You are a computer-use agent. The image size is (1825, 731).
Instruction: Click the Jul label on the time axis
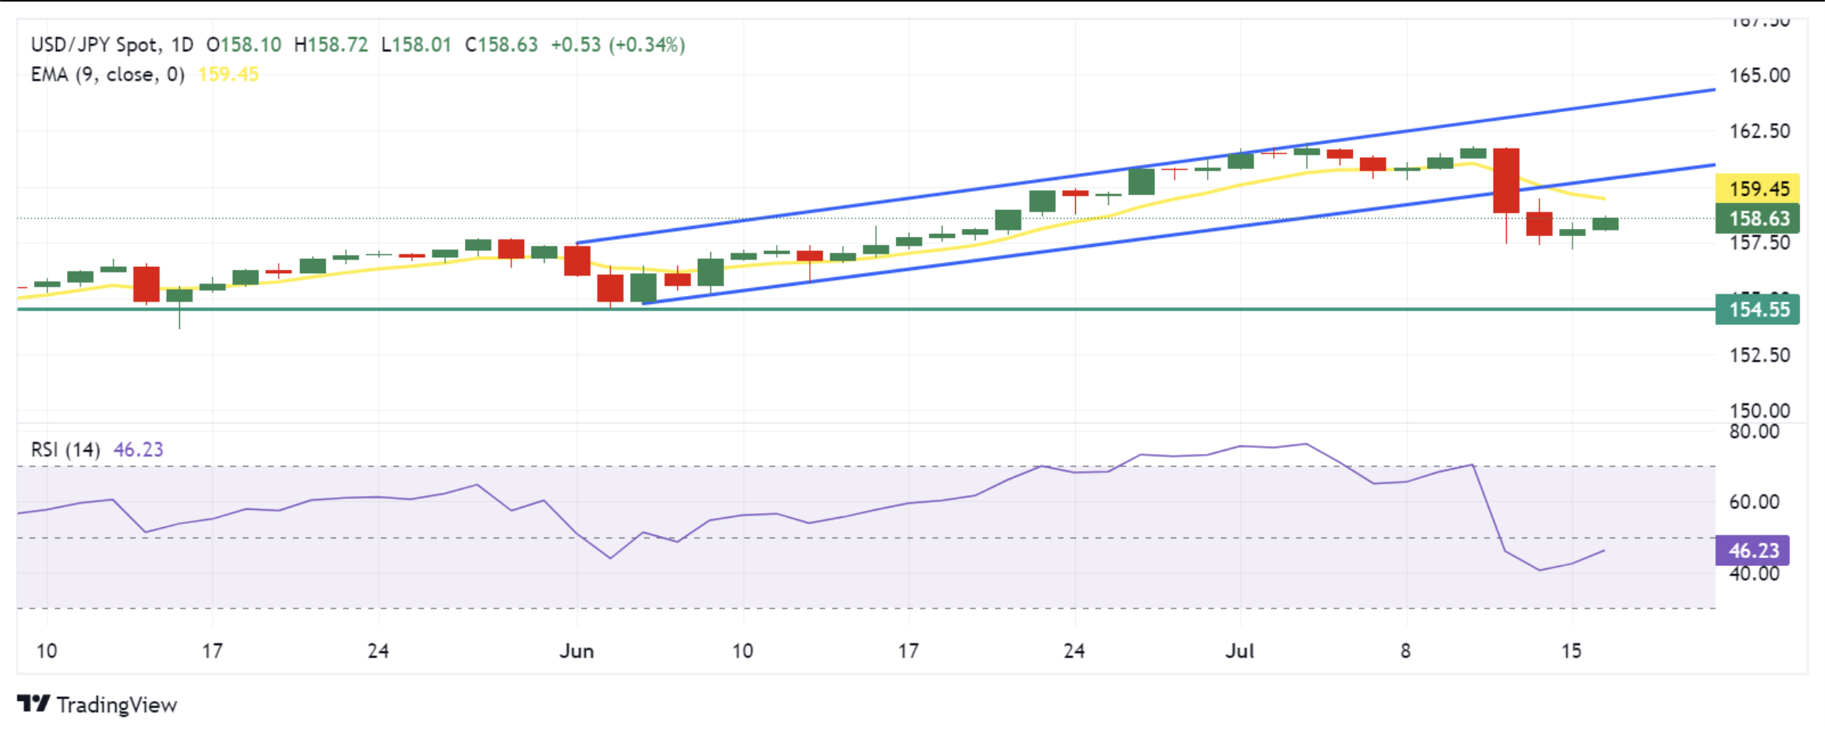point(1240,650)
